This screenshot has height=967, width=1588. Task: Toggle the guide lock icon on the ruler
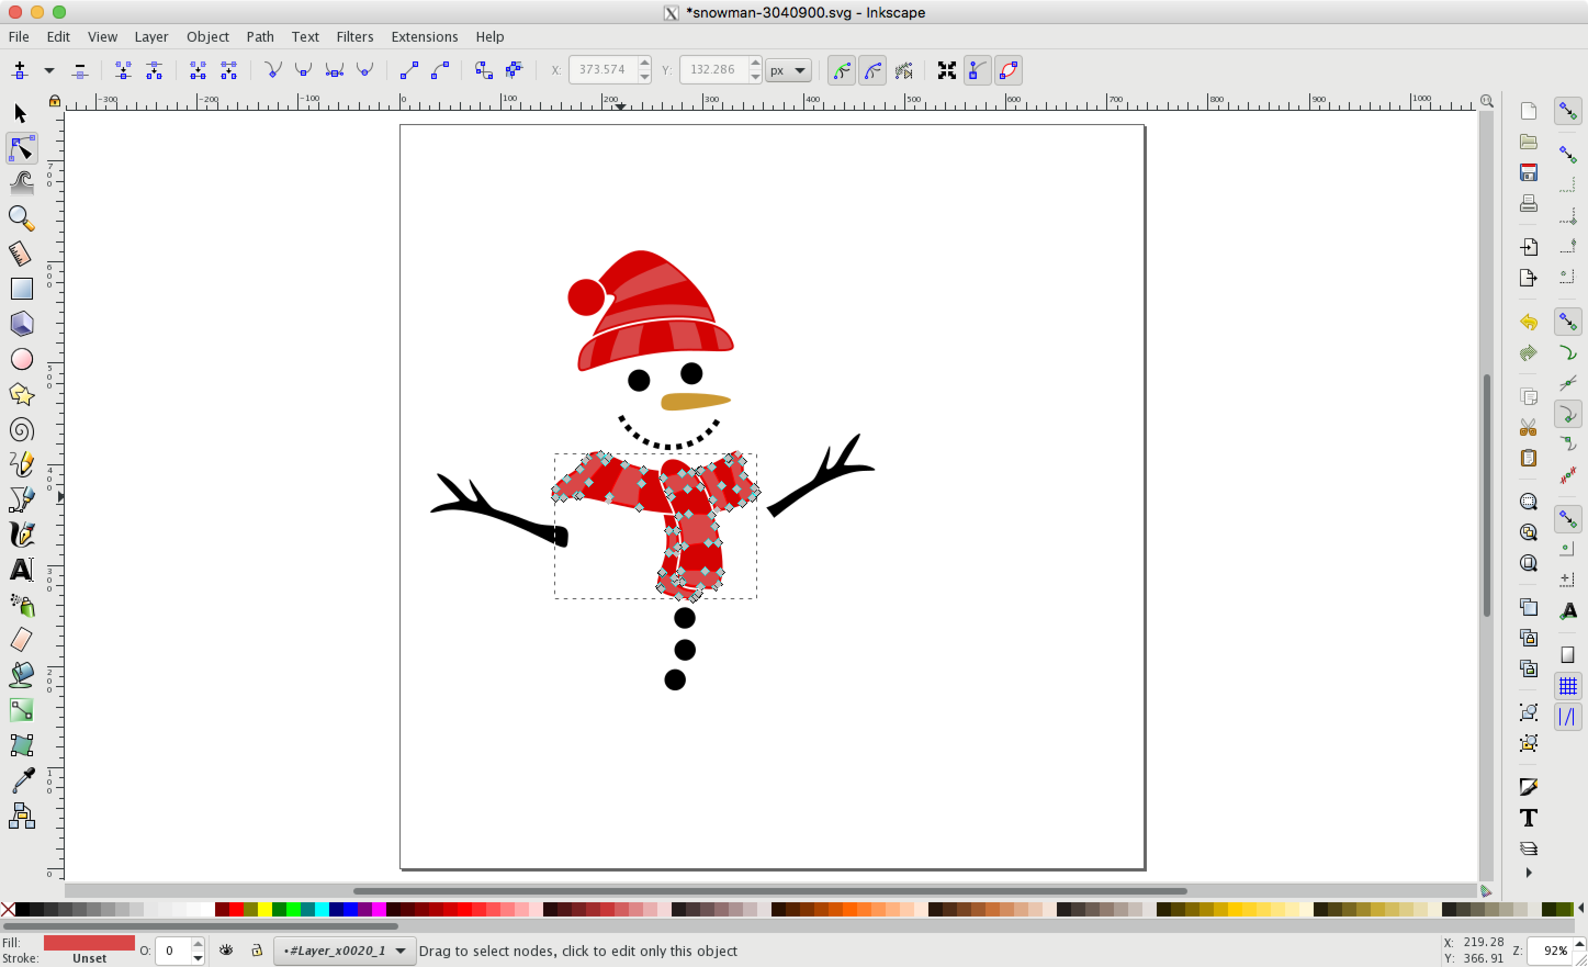coord(55,100)
